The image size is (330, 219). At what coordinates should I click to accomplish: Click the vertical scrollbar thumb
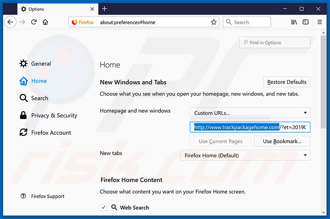(x=323, y=82)
